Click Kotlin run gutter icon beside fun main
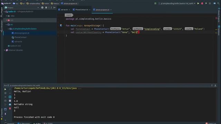This screenshot has height=124, width=221. 61,25
